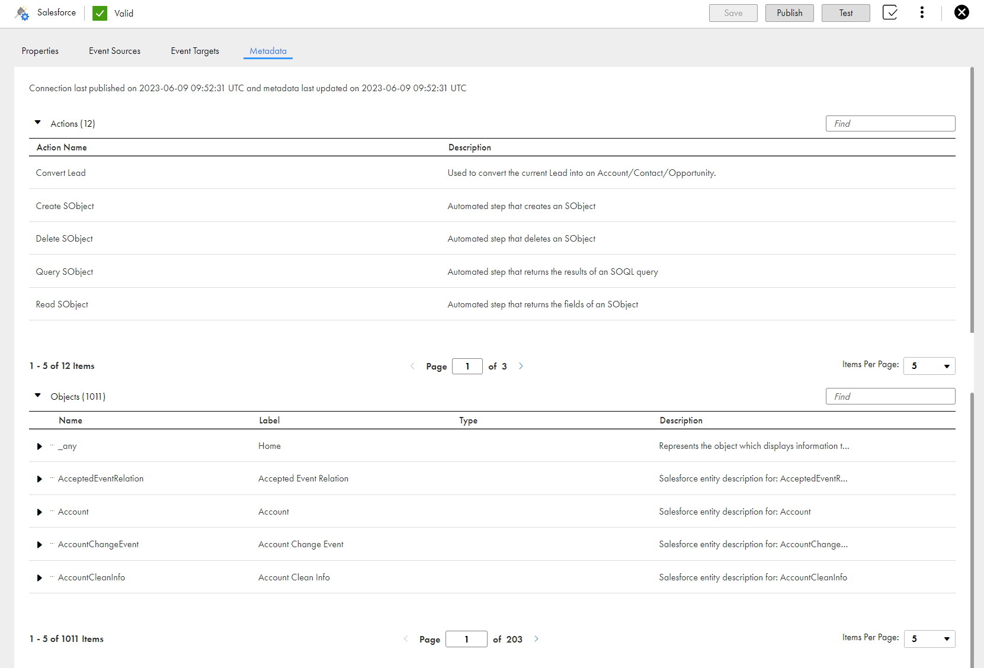Expand the Account object row

40,512
